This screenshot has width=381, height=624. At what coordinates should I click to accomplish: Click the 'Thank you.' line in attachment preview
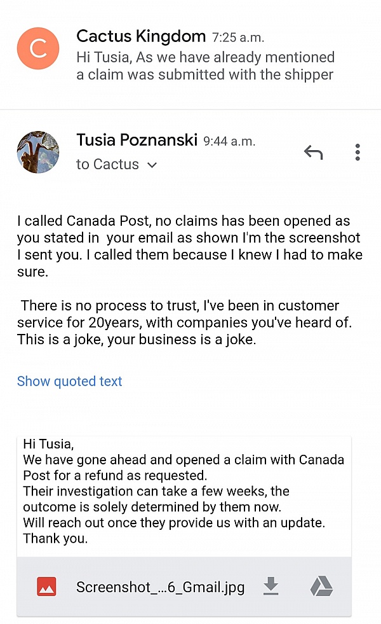[55, 539]
